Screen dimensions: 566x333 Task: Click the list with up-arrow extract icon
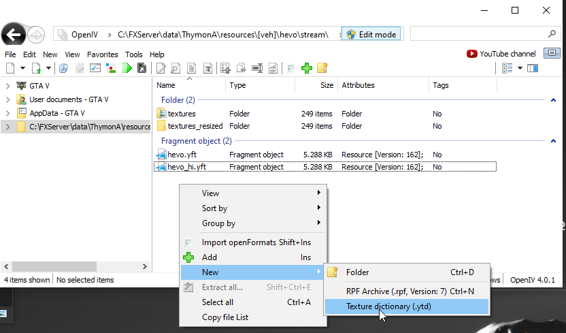click(x=226, y=68)
